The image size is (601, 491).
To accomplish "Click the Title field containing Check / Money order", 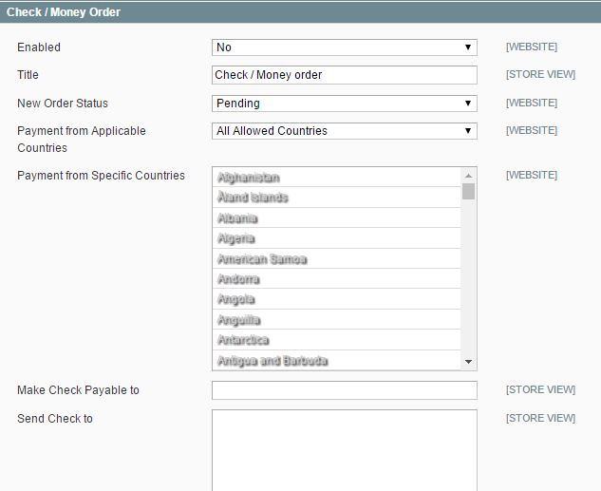I will (345, 75).
